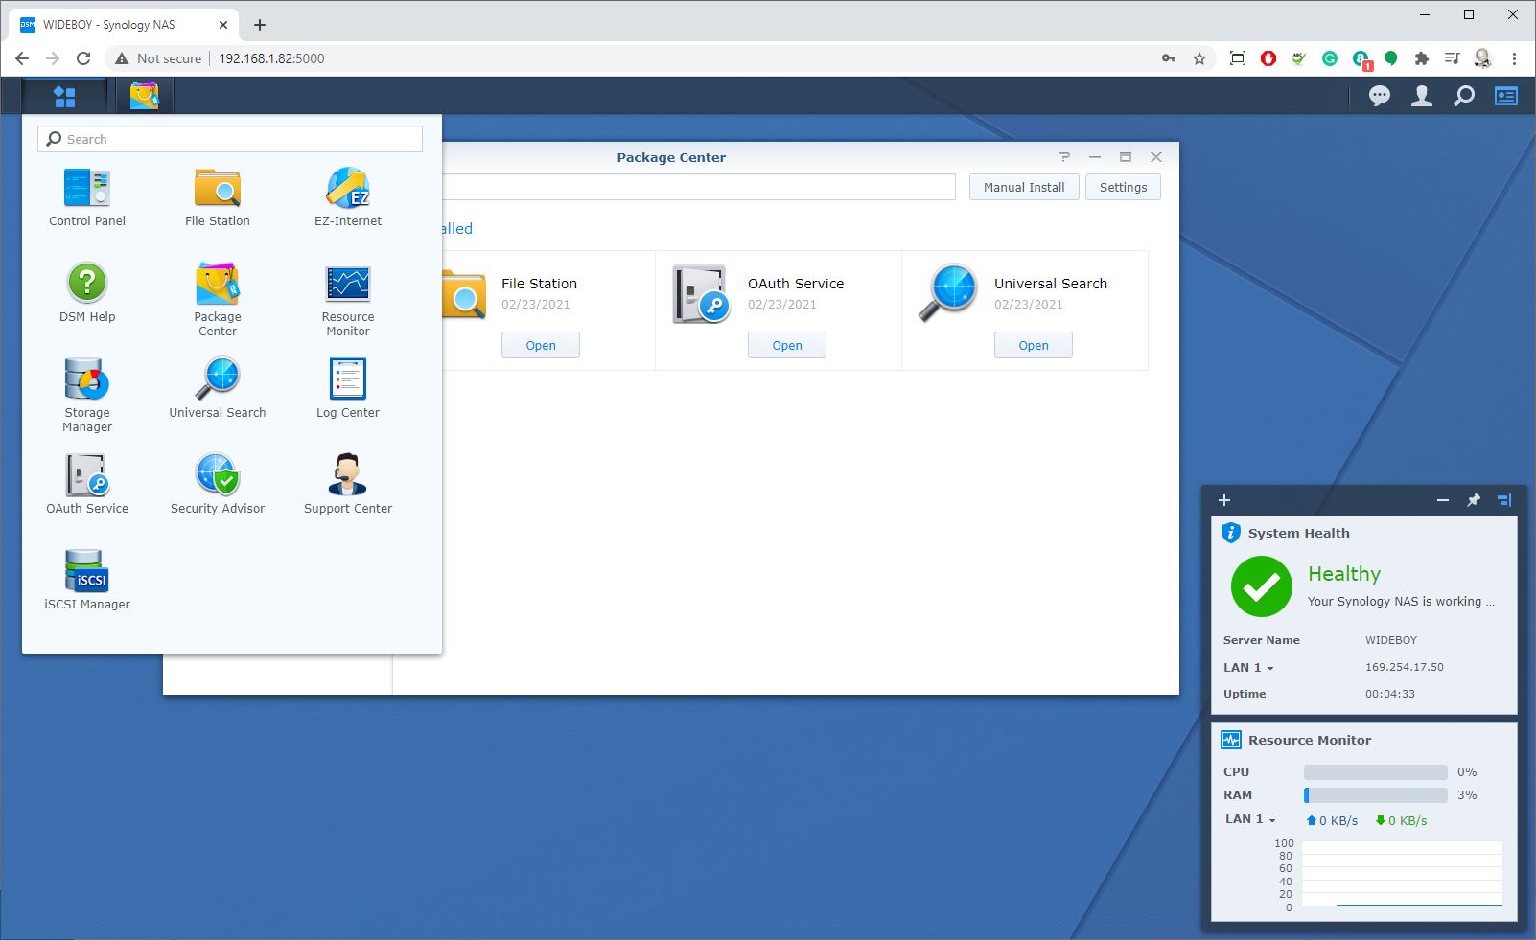
Task: Open Chrome three-dot menu
Action: (x=1514, y=58)
